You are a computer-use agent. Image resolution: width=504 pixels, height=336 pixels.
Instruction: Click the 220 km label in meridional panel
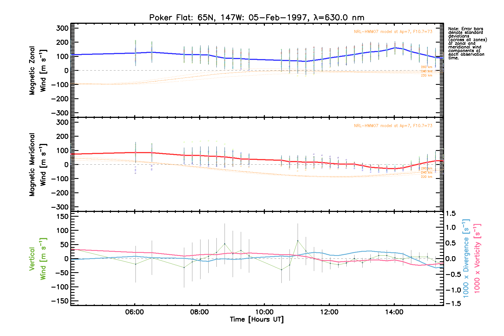click(426, 177)
